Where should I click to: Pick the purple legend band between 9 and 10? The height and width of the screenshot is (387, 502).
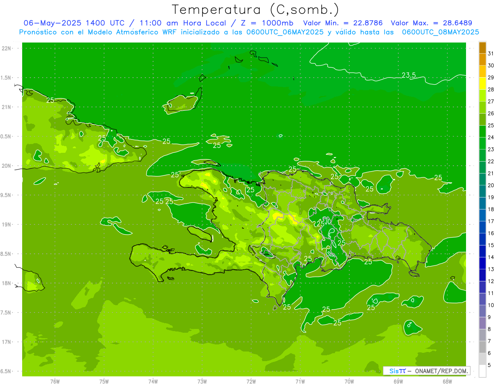point(482,311)
